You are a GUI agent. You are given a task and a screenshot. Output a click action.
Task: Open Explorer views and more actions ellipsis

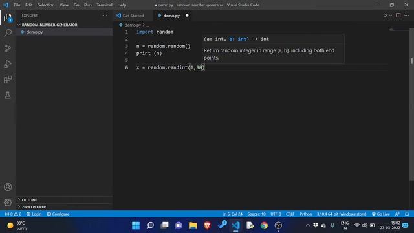tap(105, 16)
